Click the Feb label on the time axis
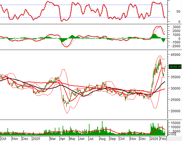The height and width of the screenshot is (141, 182). (x=163, y=138)
